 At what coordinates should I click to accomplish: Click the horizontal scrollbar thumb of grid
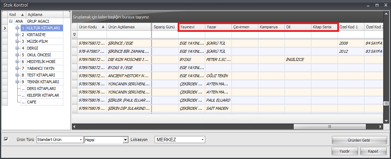[x=319, y=126]
